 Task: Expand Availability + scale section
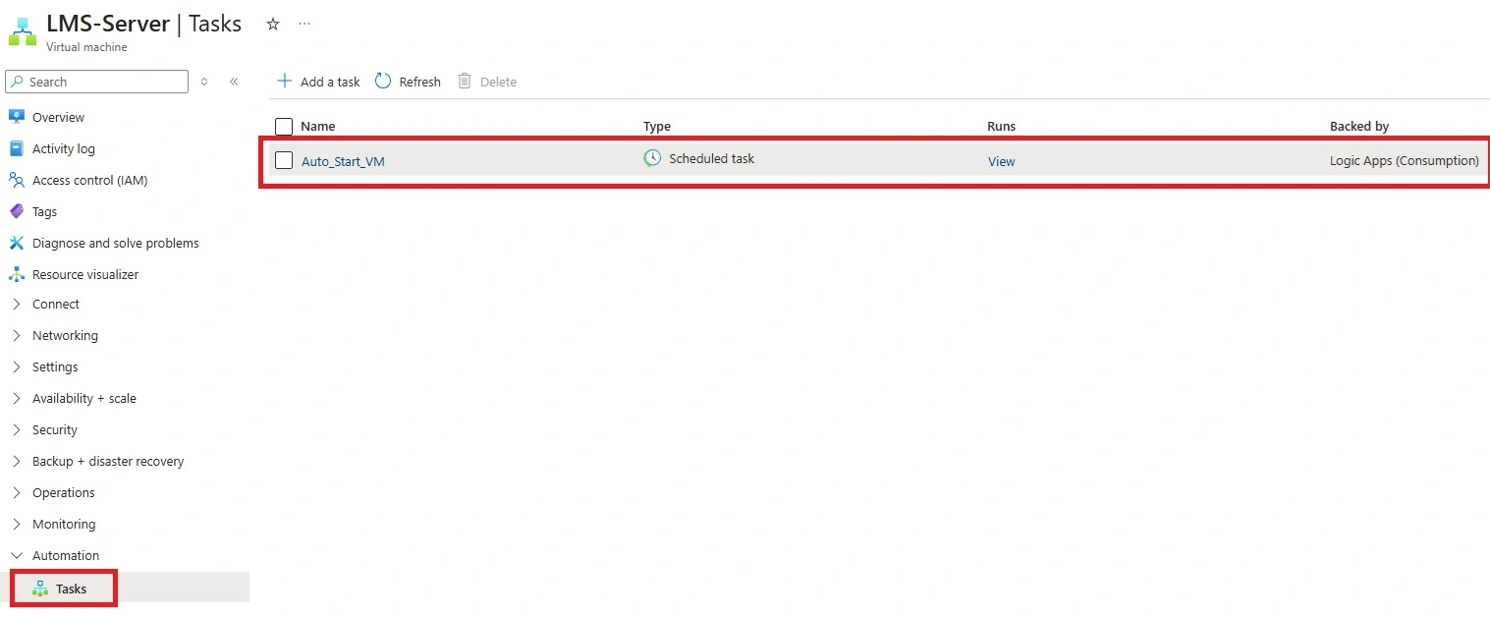pyautogui.click(x=17, y=398)
